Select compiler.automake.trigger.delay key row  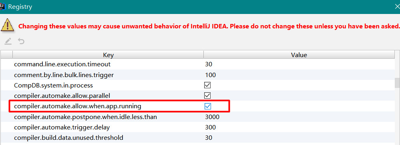pyautogui.click(x=197, y=127)
